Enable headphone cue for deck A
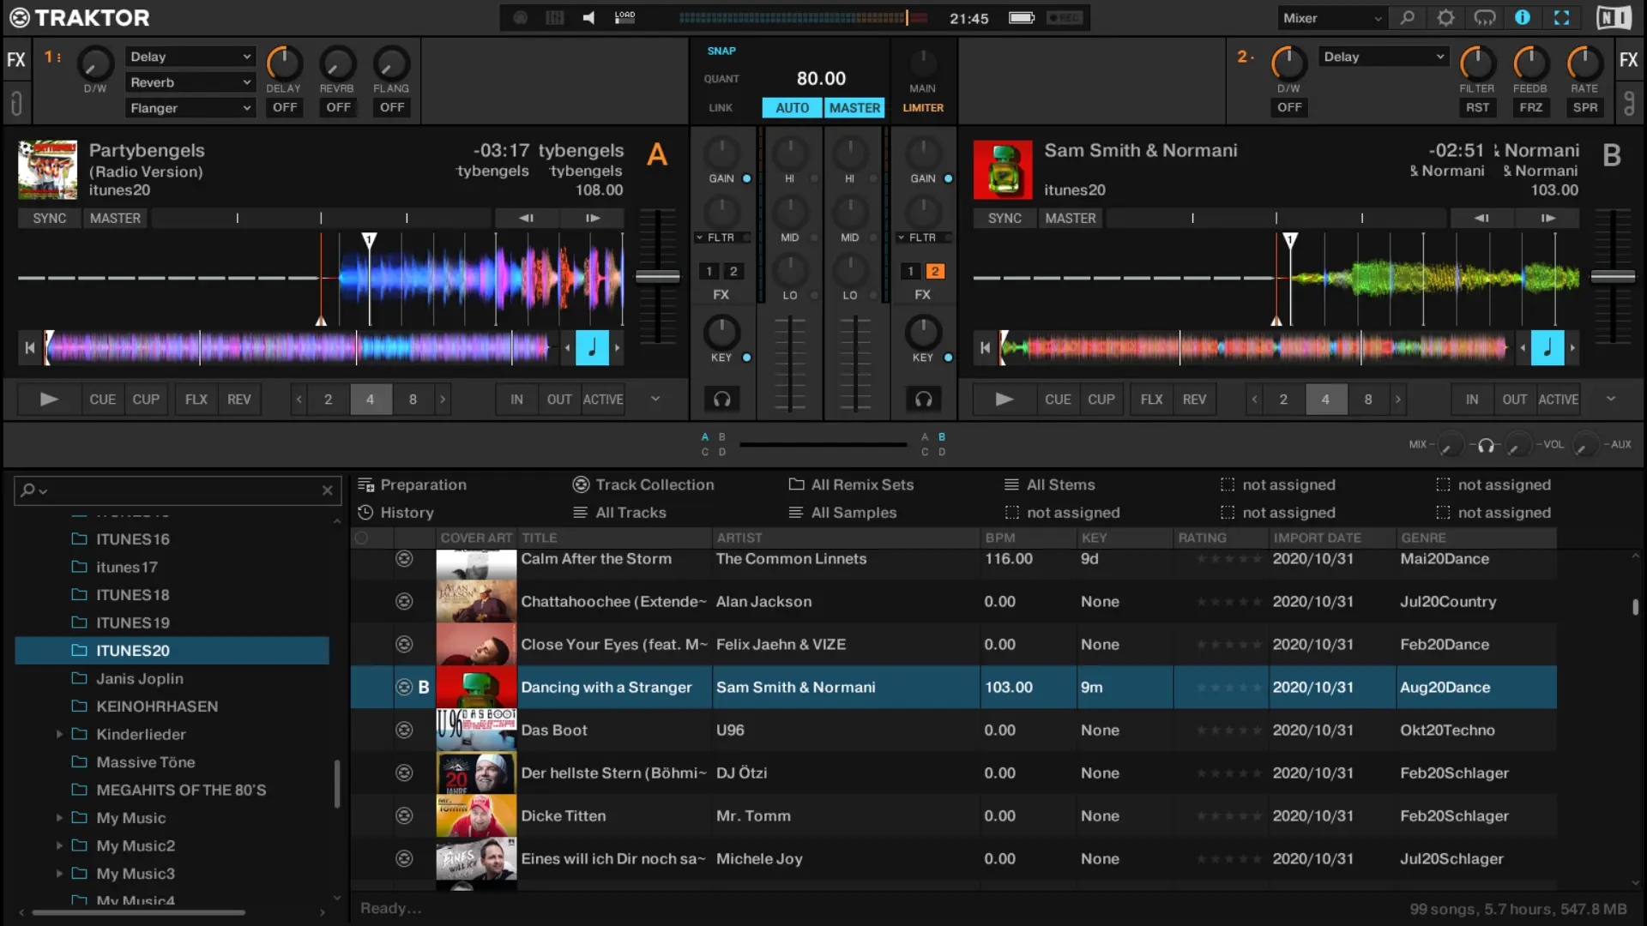The height and width of the screenshot is (926, 1647). [x=722, y=399]
